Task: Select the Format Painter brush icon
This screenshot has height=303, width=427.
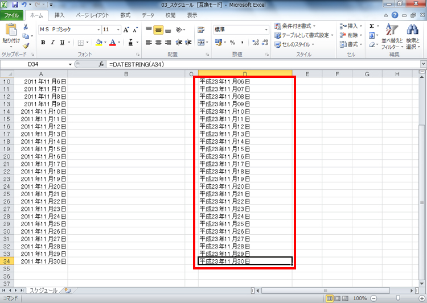Action: pos(26,45)
